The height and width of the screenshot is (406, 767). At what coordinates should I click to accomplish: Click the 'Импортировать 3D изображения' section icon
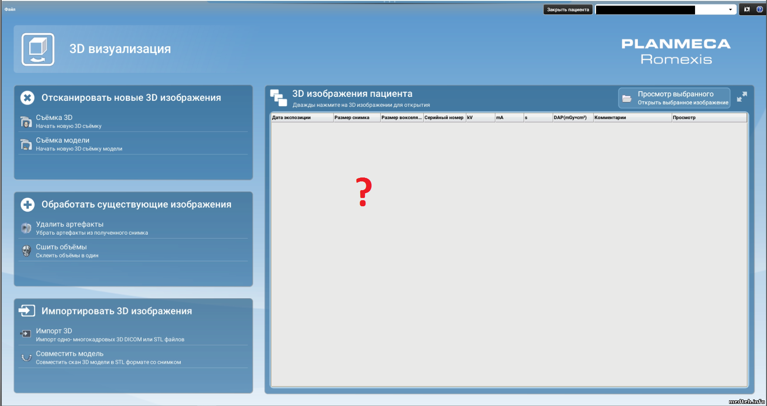click(x=27, y=311)
